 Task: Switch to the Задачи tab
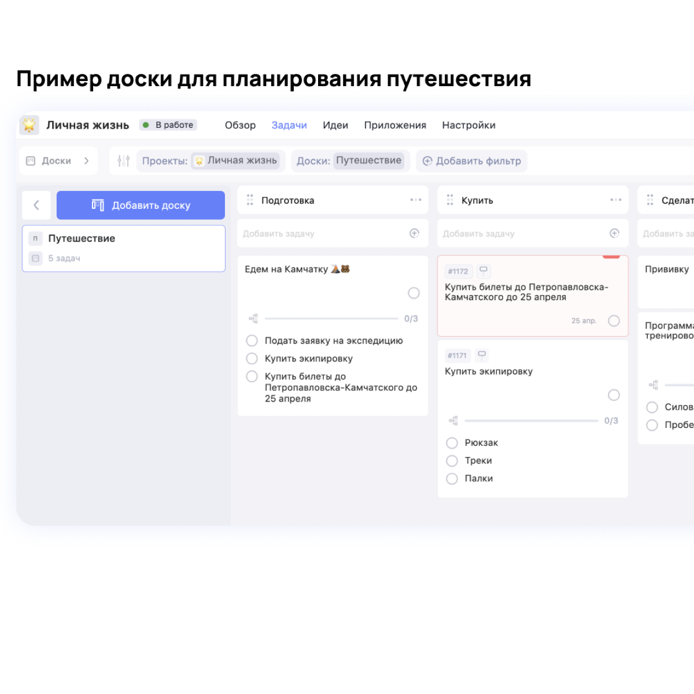pyautogui.click(x=289, y=125)
